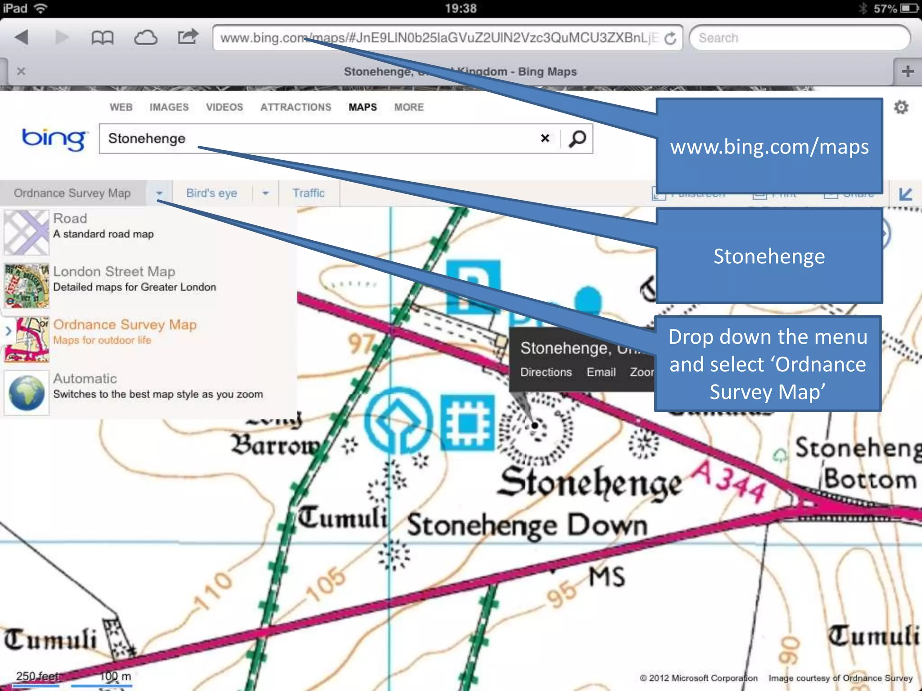Viewport: 922px width, 691px height.
Task: Click the Stonehenge title in the popup
Action: coord(585,348)
